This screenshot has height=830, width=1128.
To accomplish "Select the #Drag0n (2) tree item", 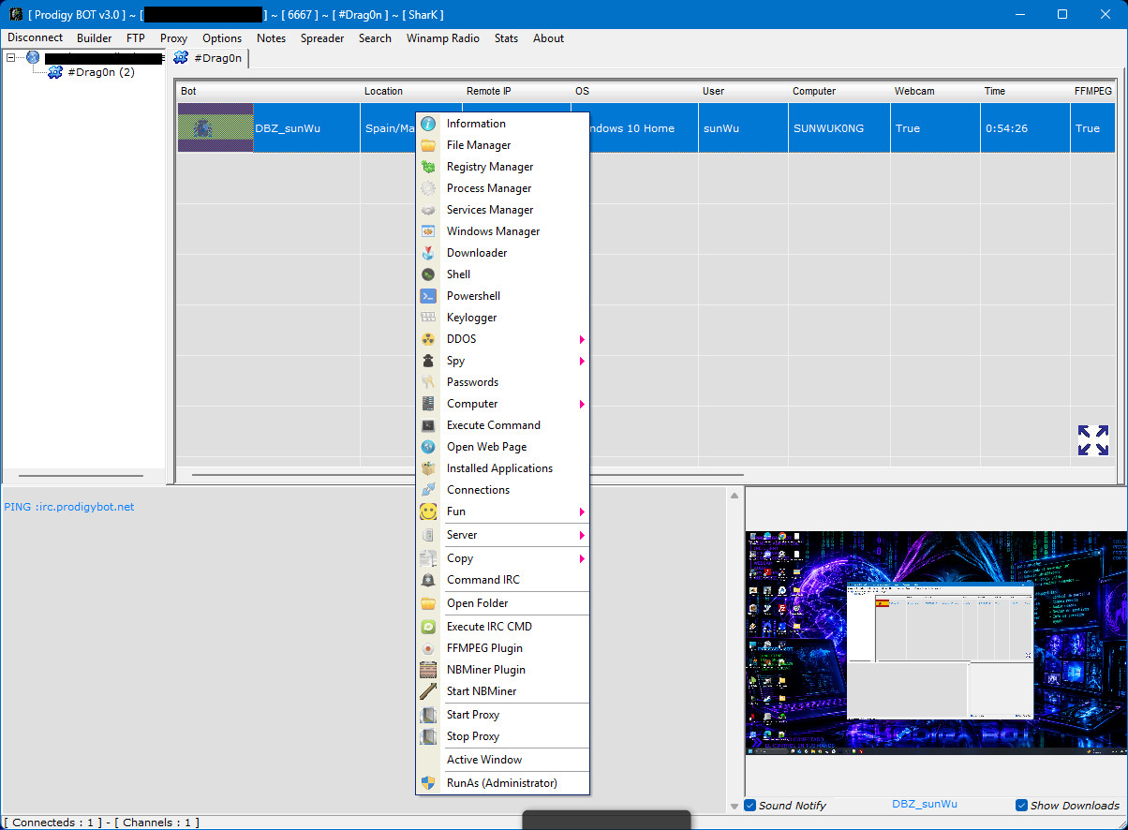I will [101, 72].
